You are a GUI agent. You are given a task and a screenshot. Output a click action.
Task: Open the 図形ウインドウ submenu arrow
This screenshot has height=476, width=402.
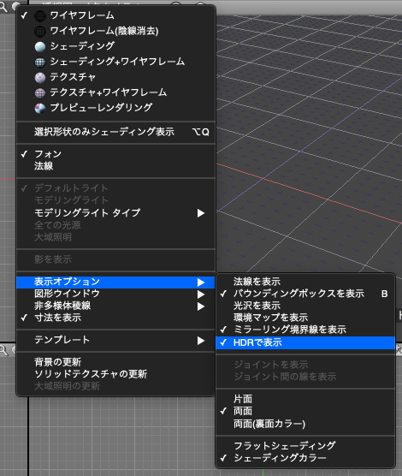click(x=200, y=295)
